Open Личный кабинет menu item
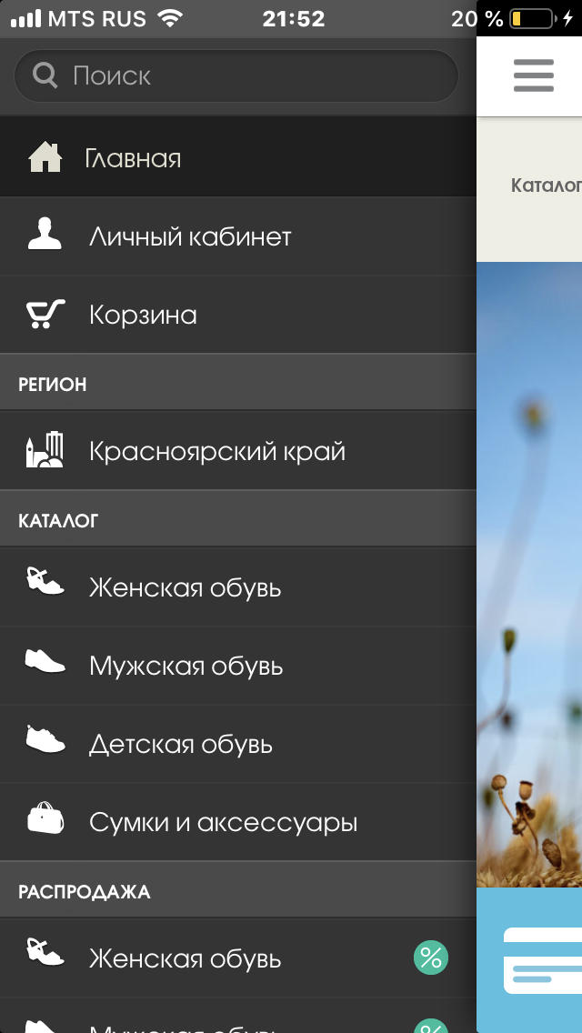 (190, 237)
